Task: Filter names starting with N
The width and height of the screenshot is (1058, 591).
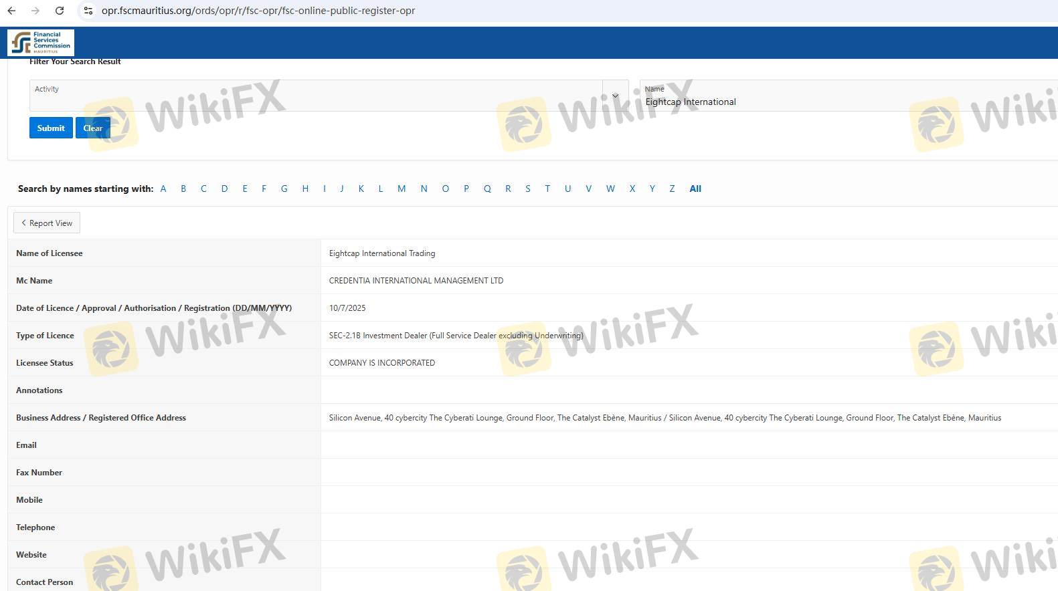Action: coord(424,189)
